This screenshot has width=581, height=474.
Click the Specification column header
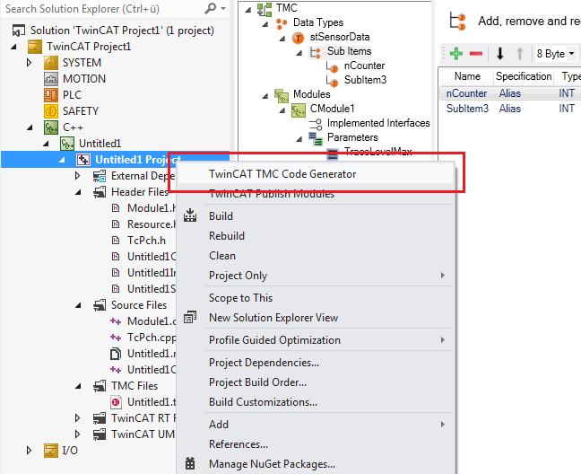(x=524, y=76)
